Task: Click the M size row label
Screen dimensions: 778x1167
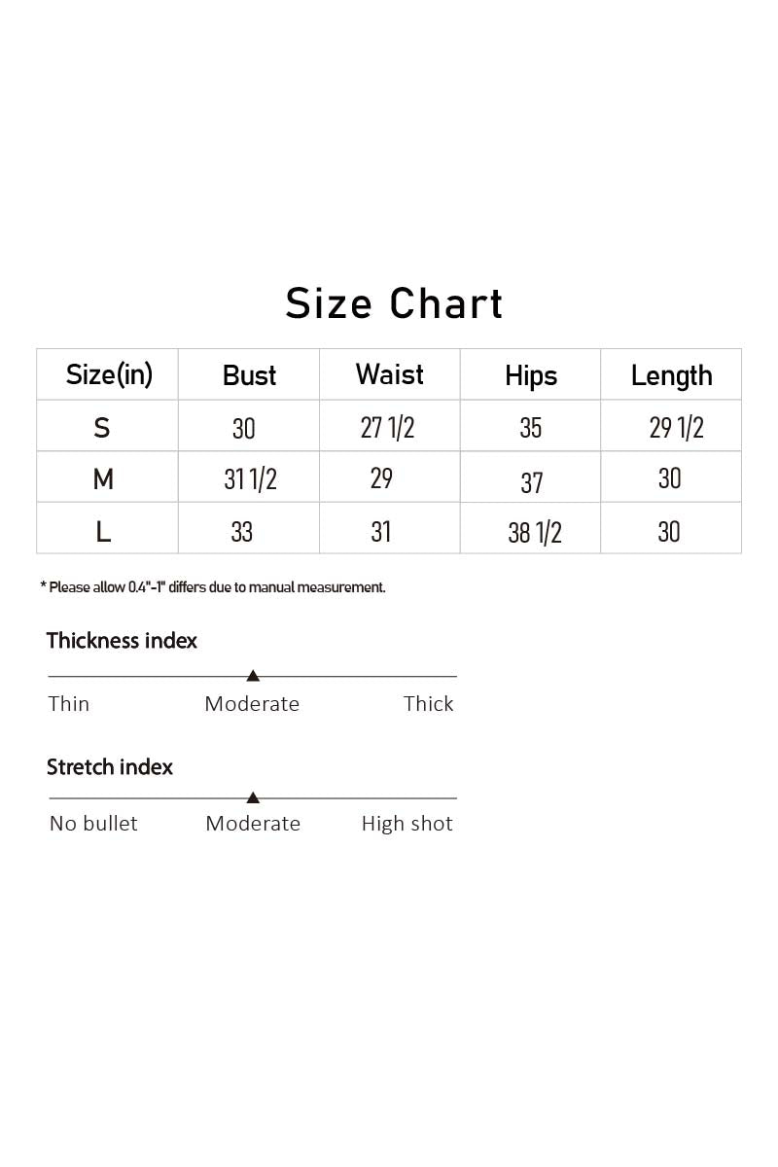Action: point(103,479)
